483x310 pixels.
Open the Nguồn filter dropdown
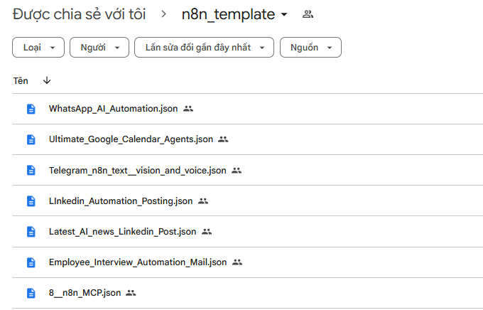coord(310,48)
